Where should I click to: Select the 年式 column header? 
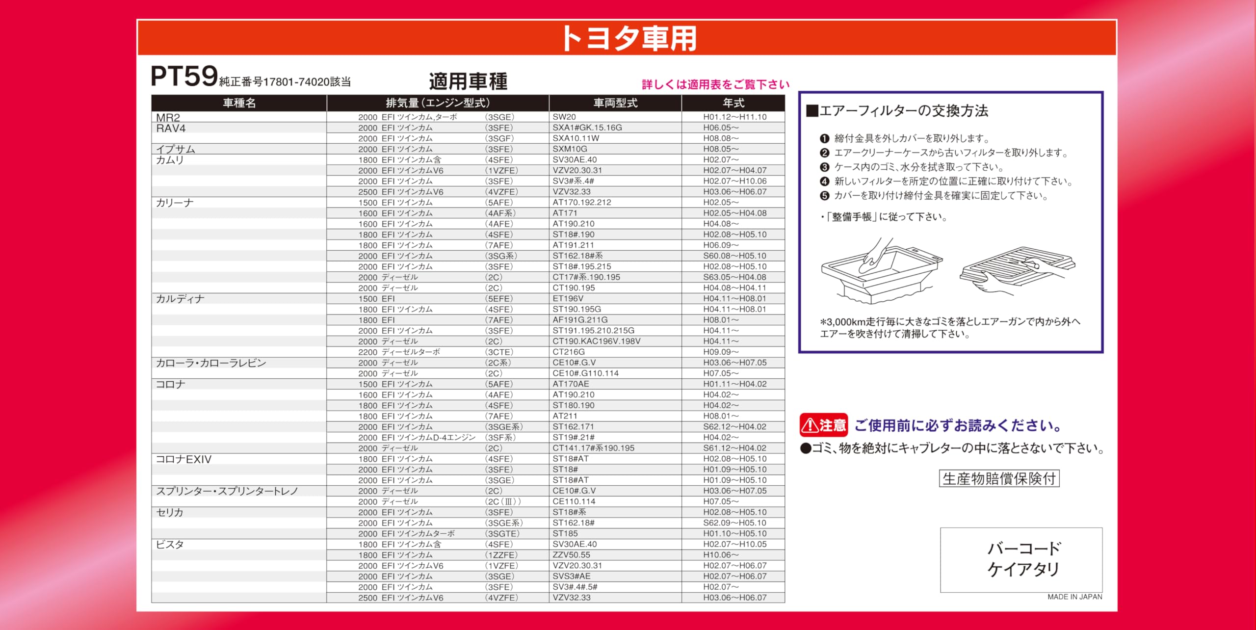733,103
